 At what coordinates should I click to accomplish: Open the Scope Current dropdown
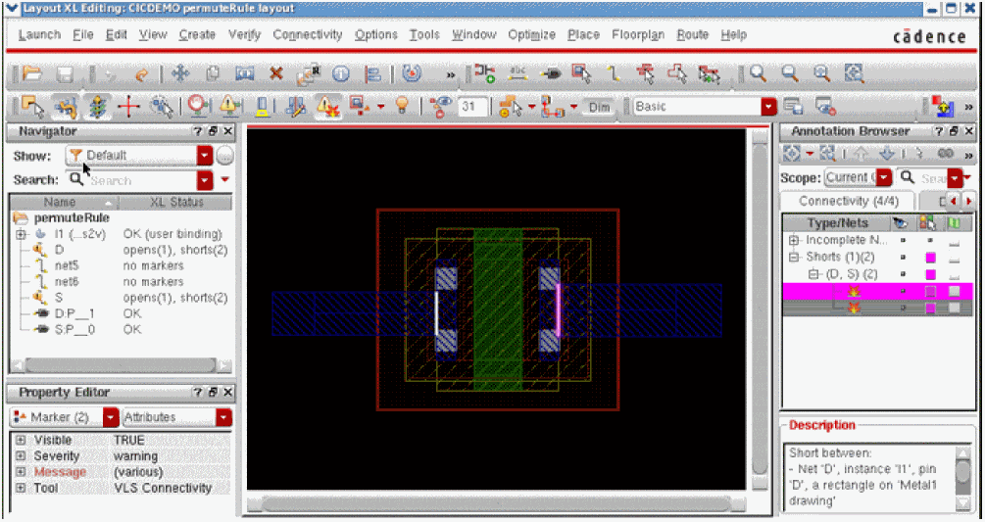884,177
